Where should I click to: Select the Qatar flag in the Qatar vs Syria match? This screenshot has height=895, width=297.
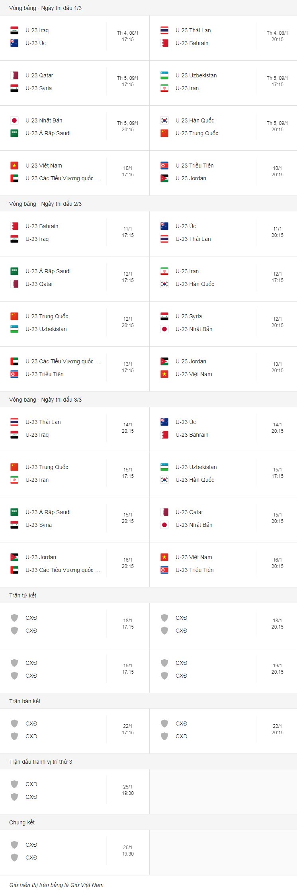coord(14,75)
